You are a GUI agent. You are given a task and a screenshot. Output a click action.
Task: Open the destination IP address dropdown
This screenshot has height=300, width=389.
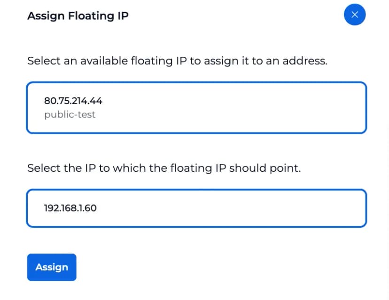click(196, 208)
